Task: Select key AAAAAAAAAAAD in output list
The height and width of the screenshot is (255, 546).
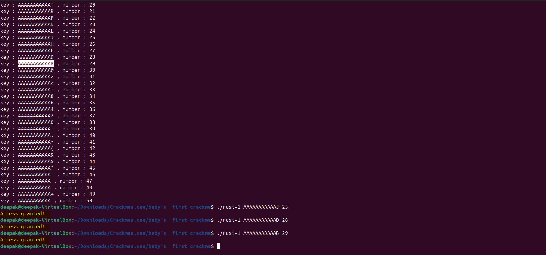Action: click(x=36, y=57)
